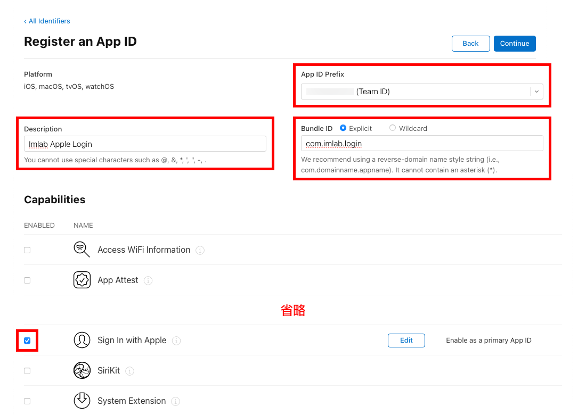Click the App Attest label
Viewport: 586px width, 415px height.
[118, 280]
